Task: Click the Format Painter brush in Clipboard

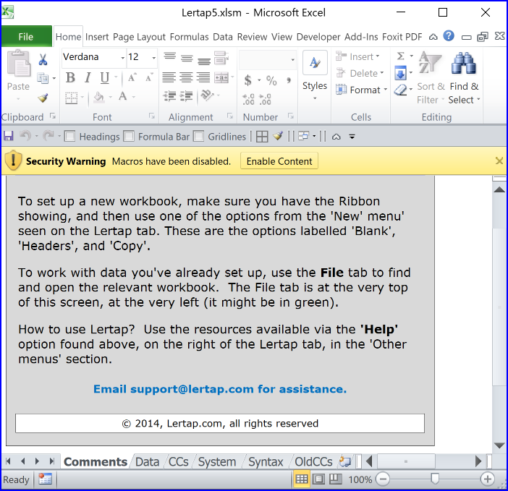Action: pyautogui.click(x=43, y=98)
